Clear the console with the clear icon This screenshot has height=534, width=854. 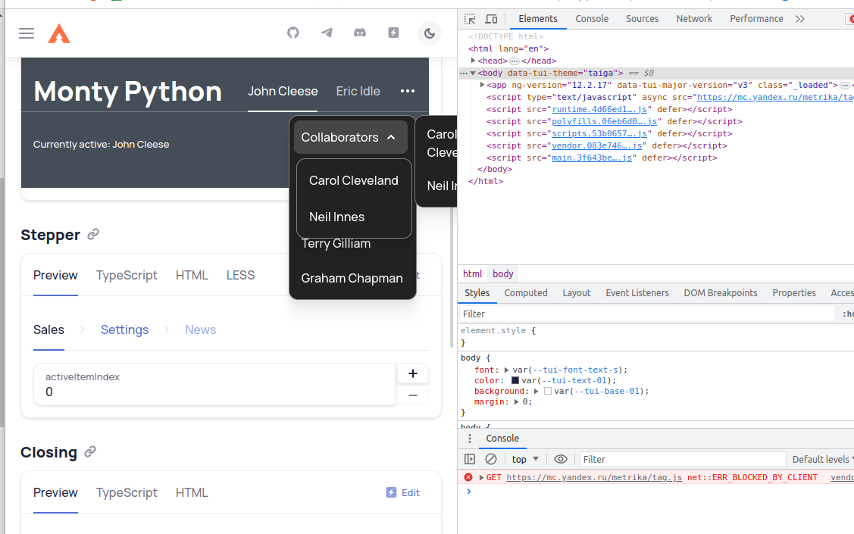[491, 459]
